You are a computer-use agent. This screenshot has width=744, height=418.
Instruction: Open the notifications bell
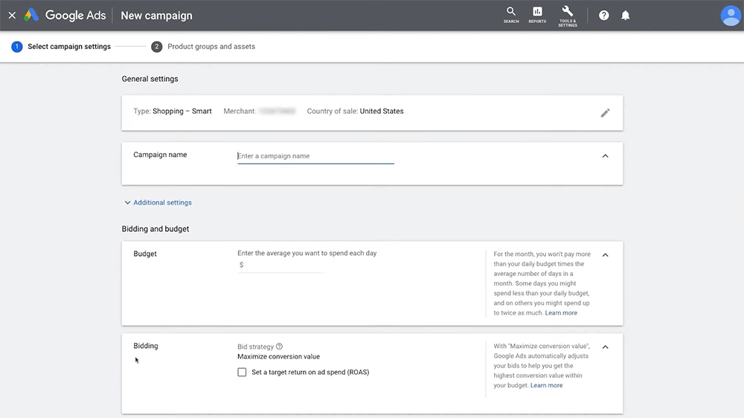pos(626,16)
